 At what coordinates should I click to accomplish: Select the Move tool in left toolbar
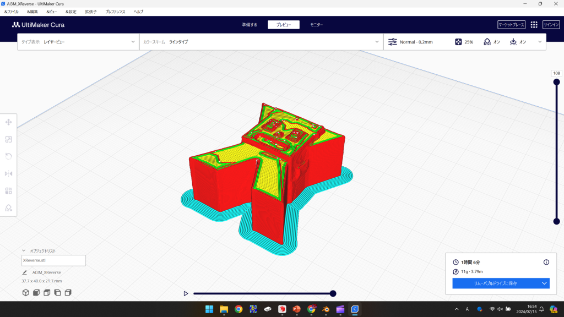pos(9,122)
